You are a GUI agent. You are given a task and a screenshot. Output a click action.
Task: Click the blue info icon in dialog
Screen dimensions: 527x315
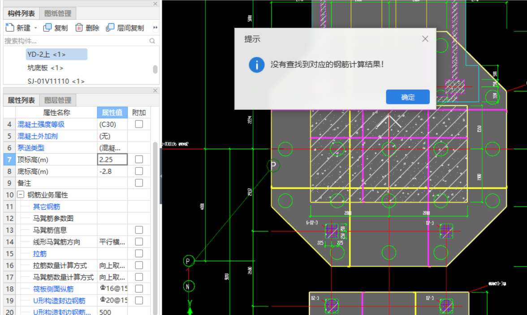point(256,65)
